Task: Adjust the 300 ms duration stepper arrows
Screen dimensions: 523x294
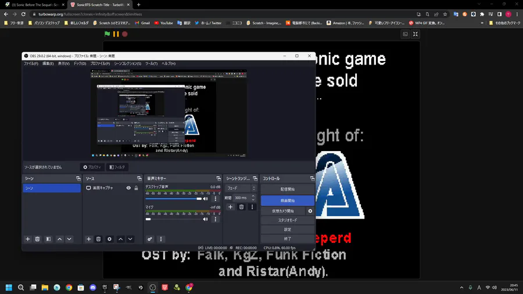Action: [253, 198]
